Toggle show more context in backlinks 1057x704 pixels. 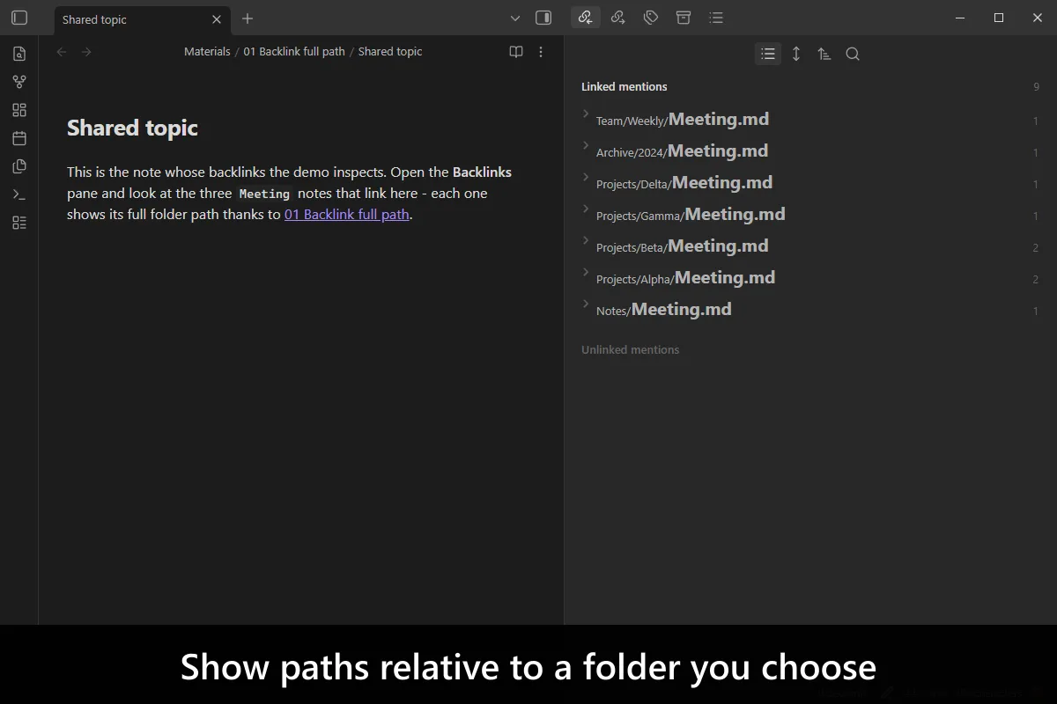coord(796,54)
